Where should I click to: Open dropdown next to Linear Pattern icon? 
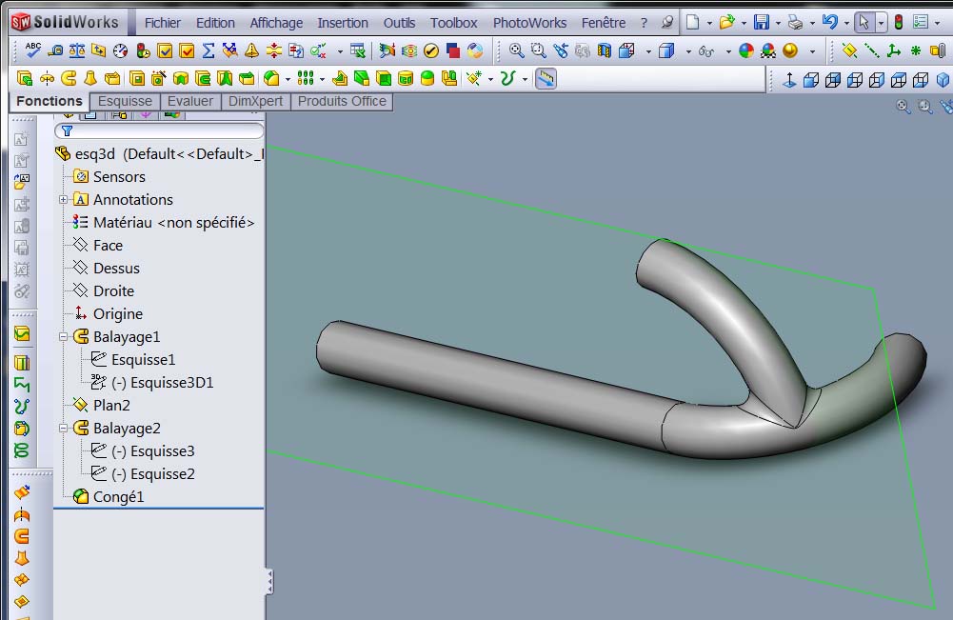coord(322,80)
